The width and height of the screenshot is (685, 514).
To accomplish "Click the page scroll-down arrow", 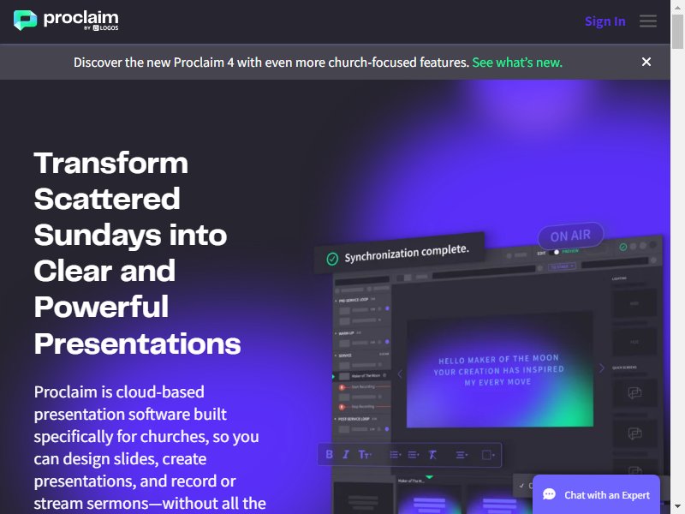I will click(x=677, y=508).
